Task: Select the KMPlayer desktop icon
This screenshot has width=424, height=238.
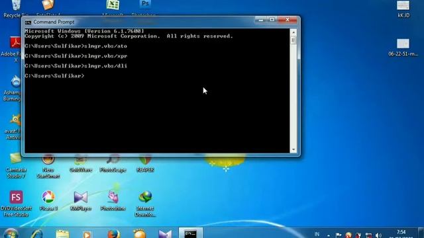Action: [x=81, y=201]
